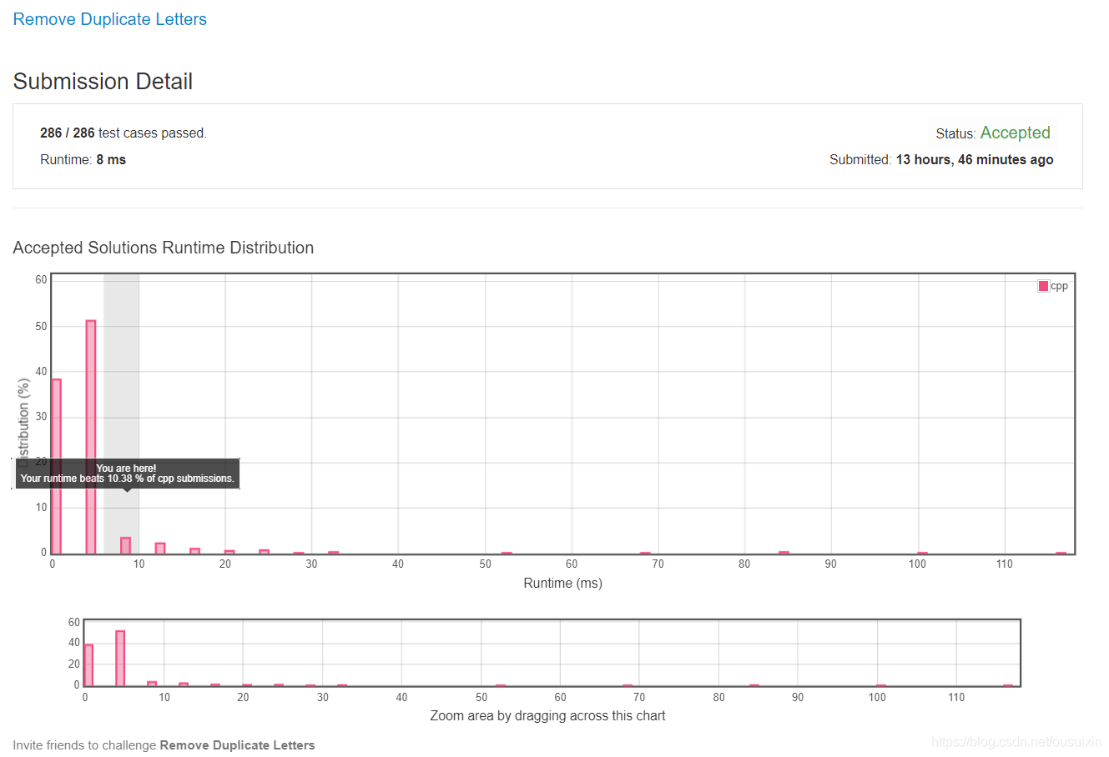1109x757 pixels.
Task: Click the cpp legend color swatch
Action: click(1043, 286)
